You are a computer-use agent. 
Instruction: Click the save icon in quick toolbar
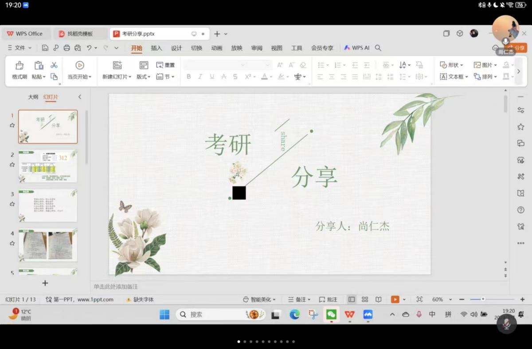tap(45, 48)
